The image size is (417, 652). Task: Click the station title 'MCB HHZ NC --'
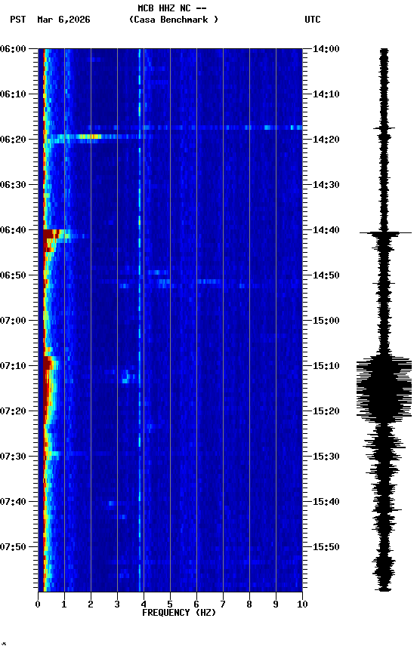pos(172,8)
